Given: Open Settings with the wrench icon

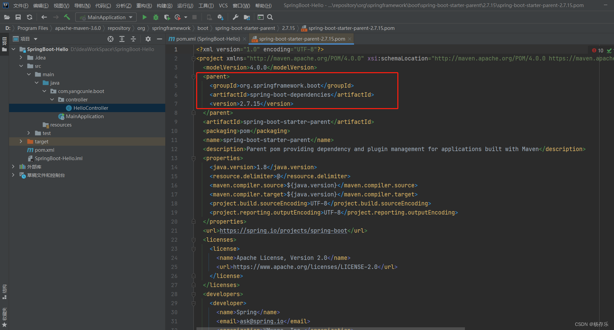Looking at the screenshot, I should tap(235, 17).
